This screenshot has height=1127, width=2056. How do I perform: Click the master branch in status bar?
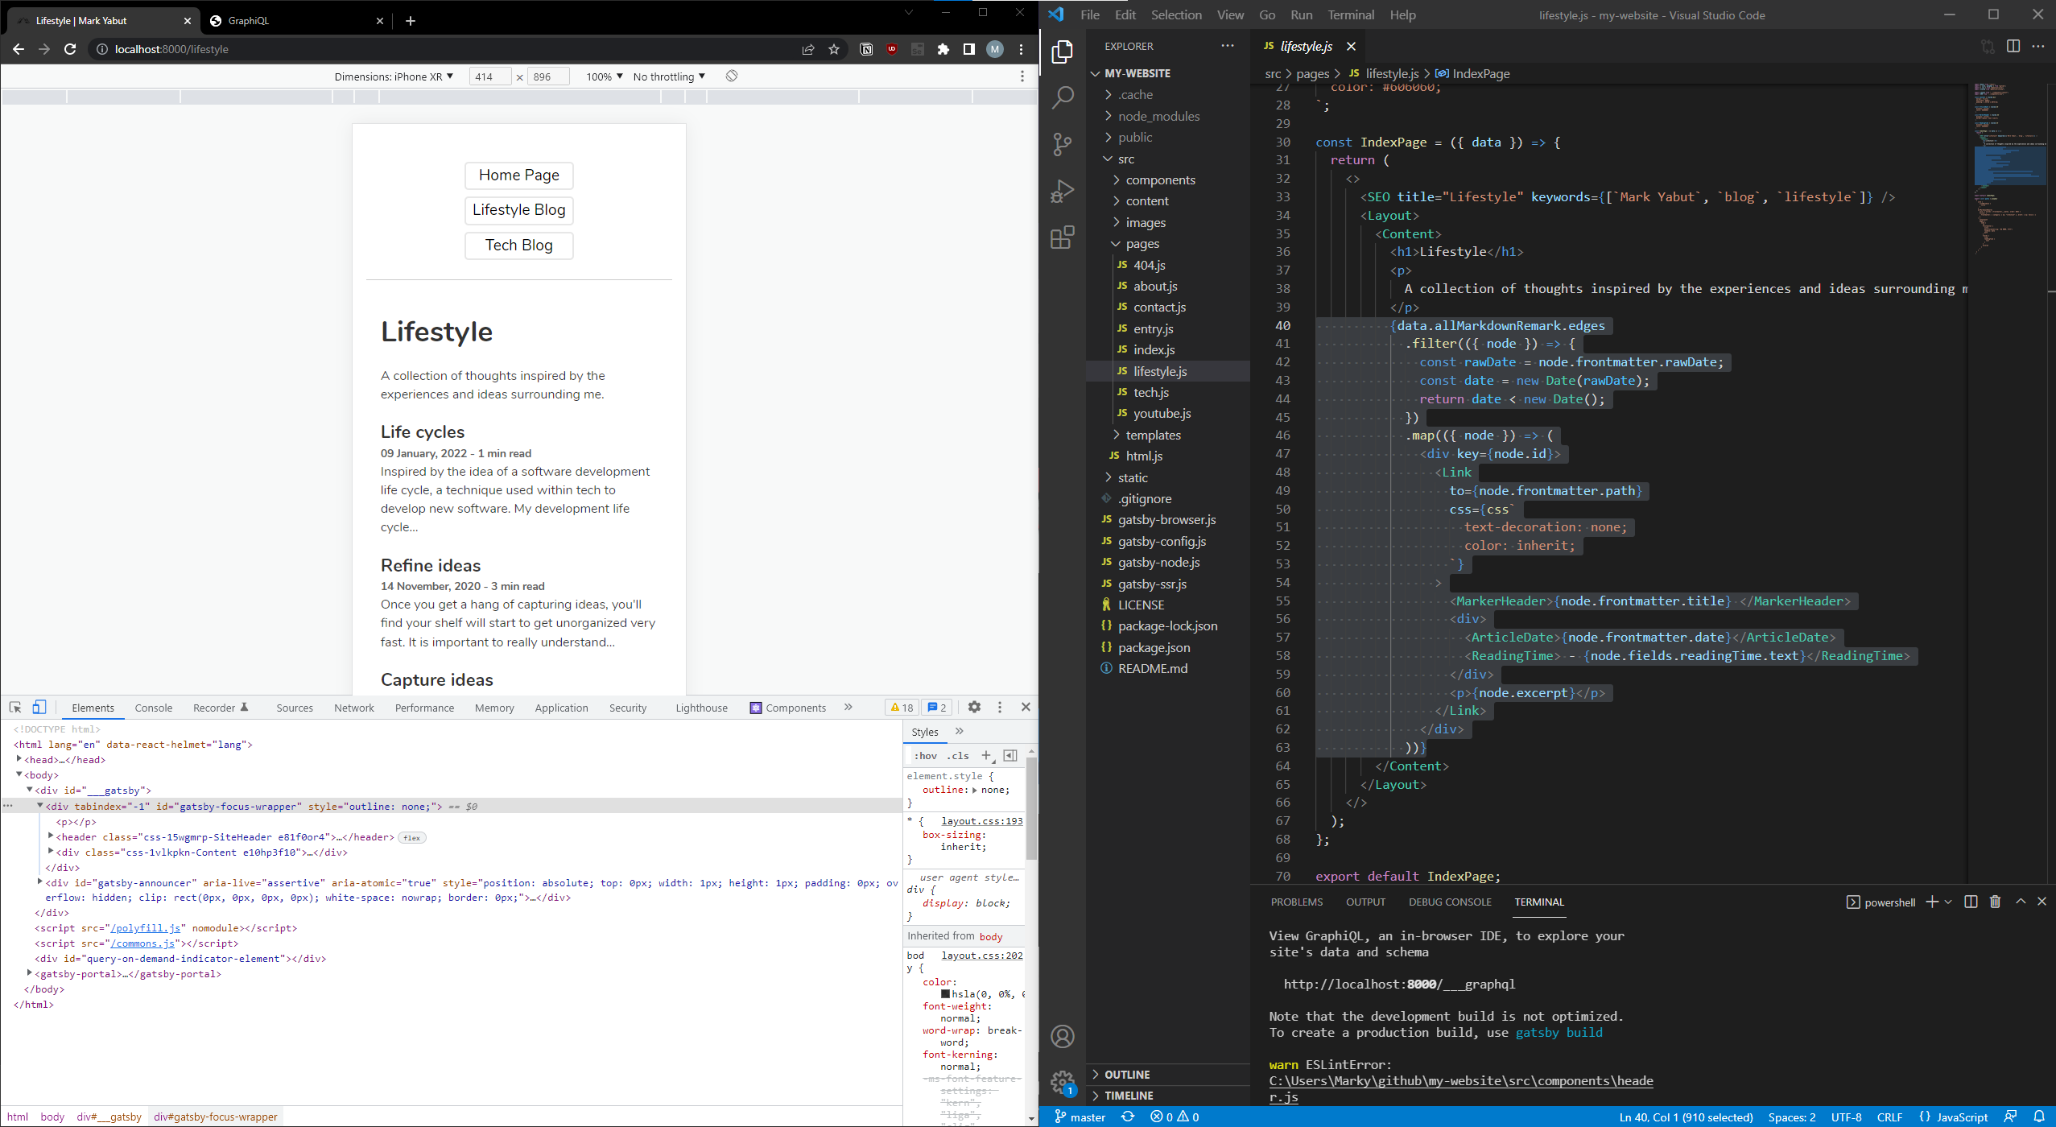1080,1117
